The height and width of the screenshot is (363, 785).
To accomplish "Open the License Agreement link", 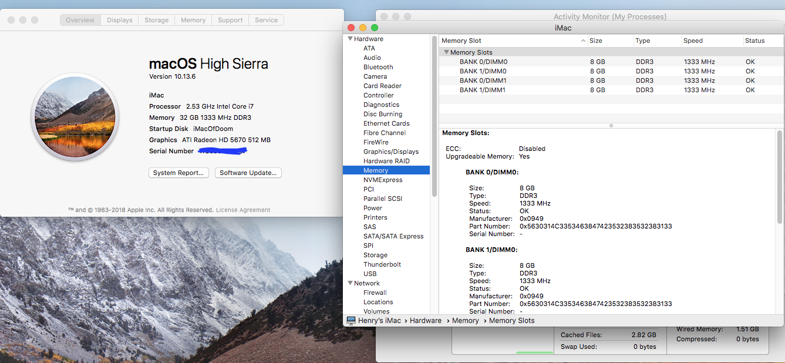I will tap(243, 210).
